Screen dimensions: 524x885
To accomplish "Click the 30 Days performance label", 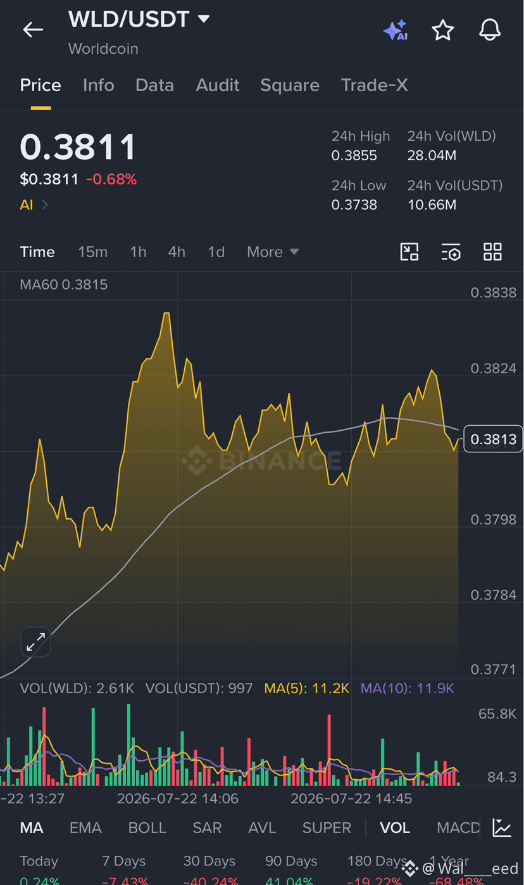I will 209,861.
